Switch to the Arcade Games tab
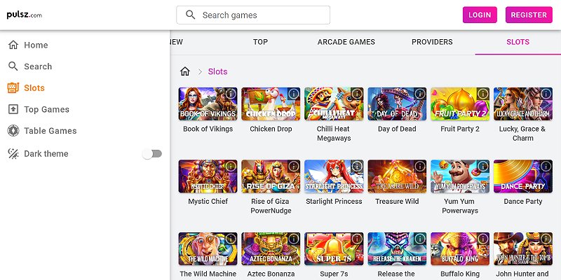Screen dimensions: 561x280 (346, 42)
